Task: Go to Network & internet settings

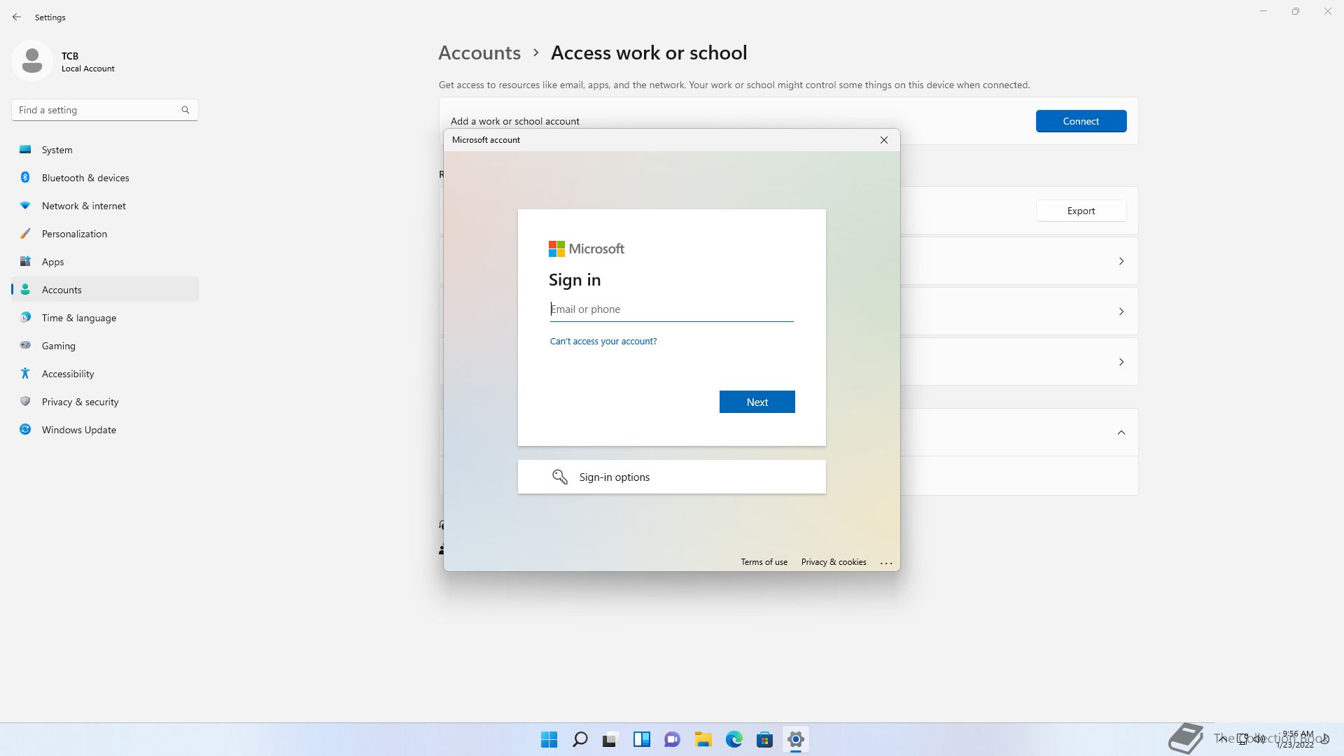Action: (x=83, y=206)
